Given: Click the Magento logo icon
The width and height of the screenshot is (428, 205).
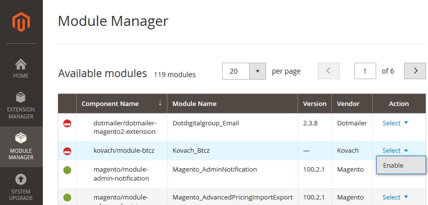Looking at the screenshot, I should pos(21,22).
